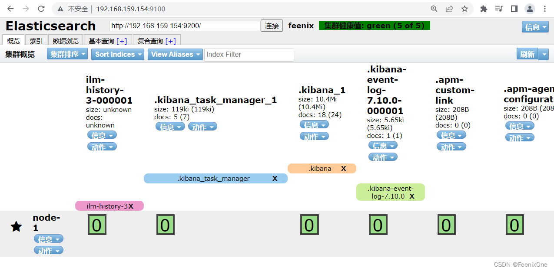Open the Sort Indices dropdown
Viewport: 554px width, 271px height.
coord(118,54)
